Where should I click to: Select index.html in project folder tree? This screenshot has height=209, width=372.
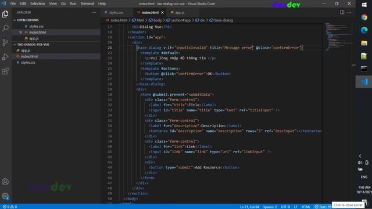point(29,56)
